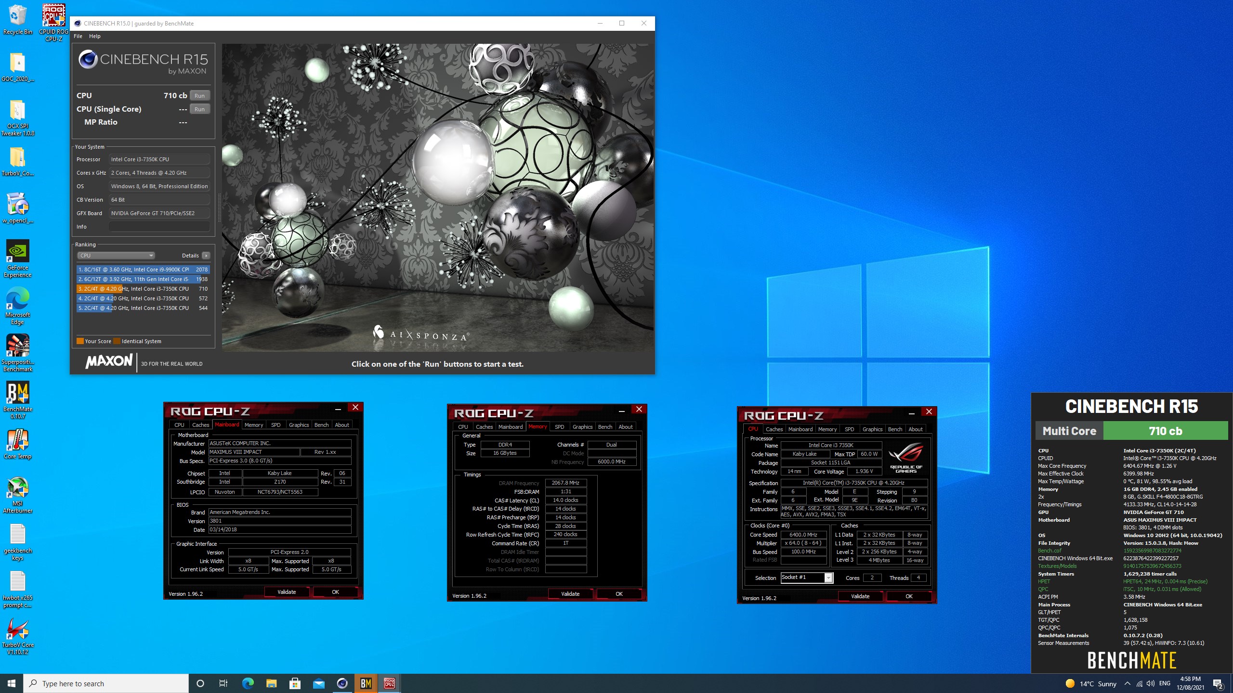Select the i9-9900K ranking entry
The image size is (1233, 693).
click(x=143, y=269)
